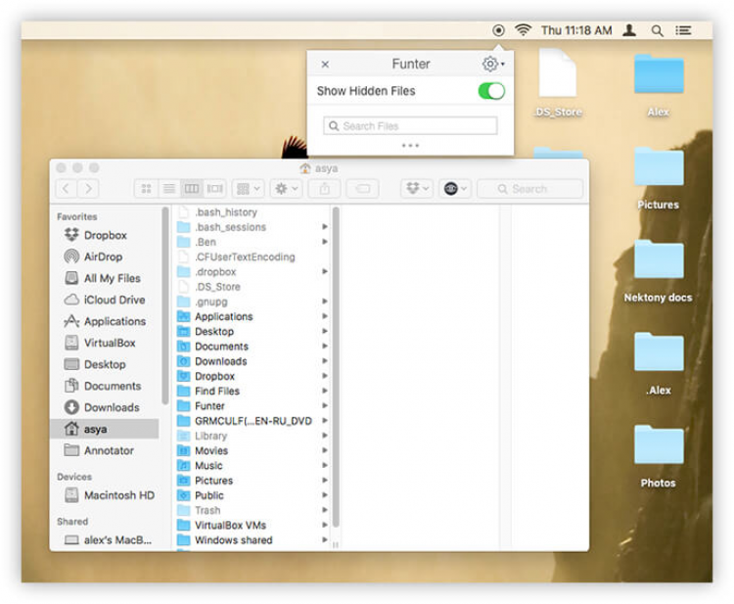Switch Finder to icon view

click(x=146, y=189)
